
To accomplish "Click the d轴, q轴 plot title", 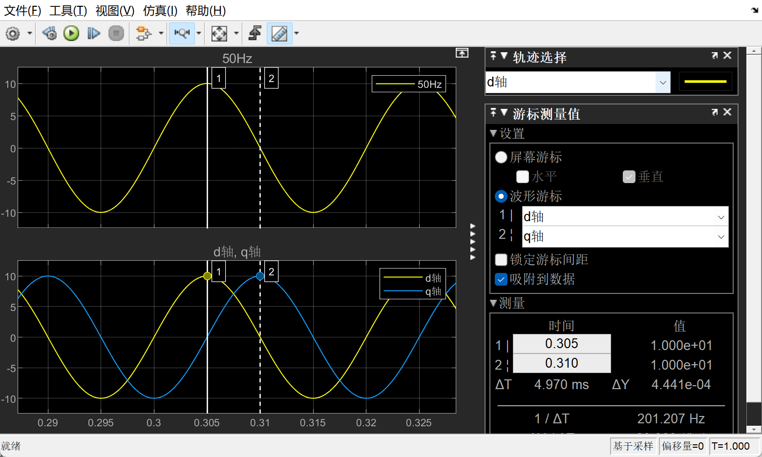I will (x=237, y=252).
